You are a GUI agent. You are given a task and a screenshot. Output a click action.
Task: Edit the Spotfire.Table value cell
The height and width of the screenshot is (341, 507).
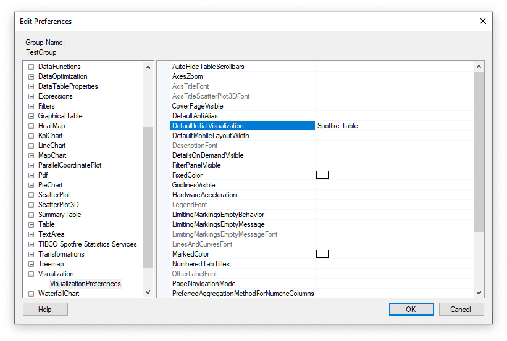click(395, 126)
